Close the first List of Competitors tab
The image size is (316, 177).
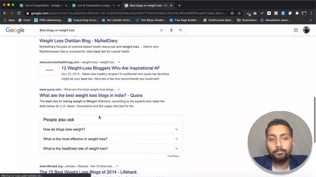[66, 5]
